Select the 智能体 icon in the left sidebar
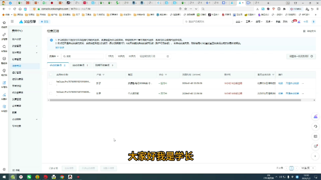Image resolution: width=321 pixels, height=180 pixels. [4, 59]
